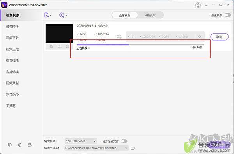Click the add file icon
The height and width of the screenshot is (154, 234).
click(x=46, y=15)
